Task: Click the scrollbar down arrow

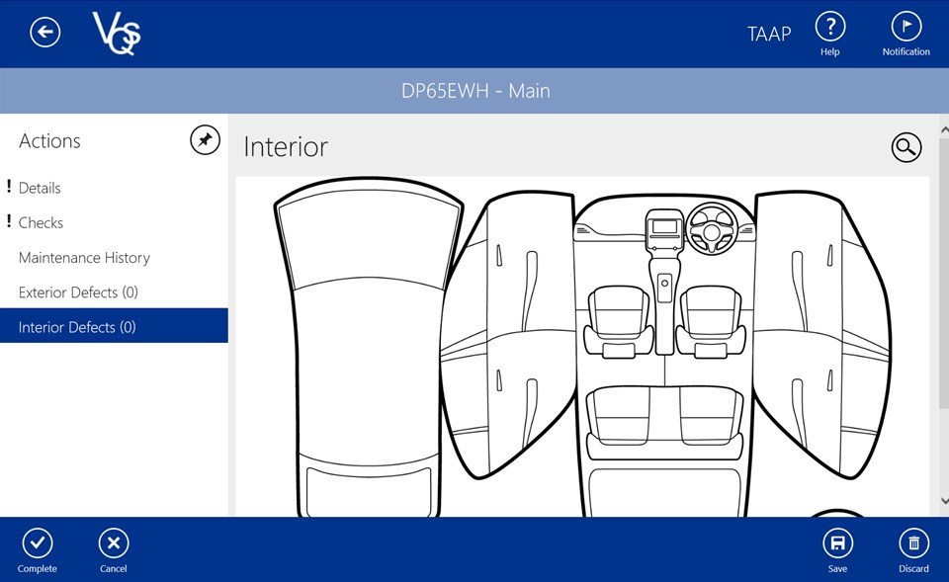Action: pos(944,501)
